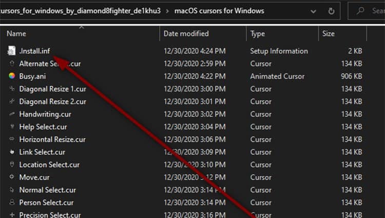385x218 pixels.
Task: Select the Person Select.cur icon
Action: 12,202
